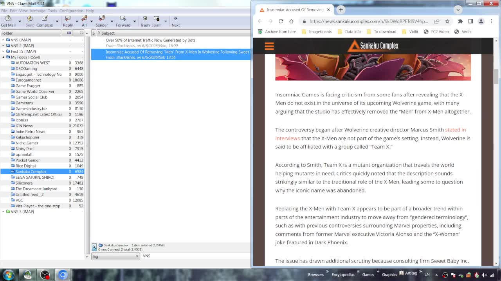Open Compose dropdown arrow
This screenshot has width=501, height=281.
click(57, 21)
